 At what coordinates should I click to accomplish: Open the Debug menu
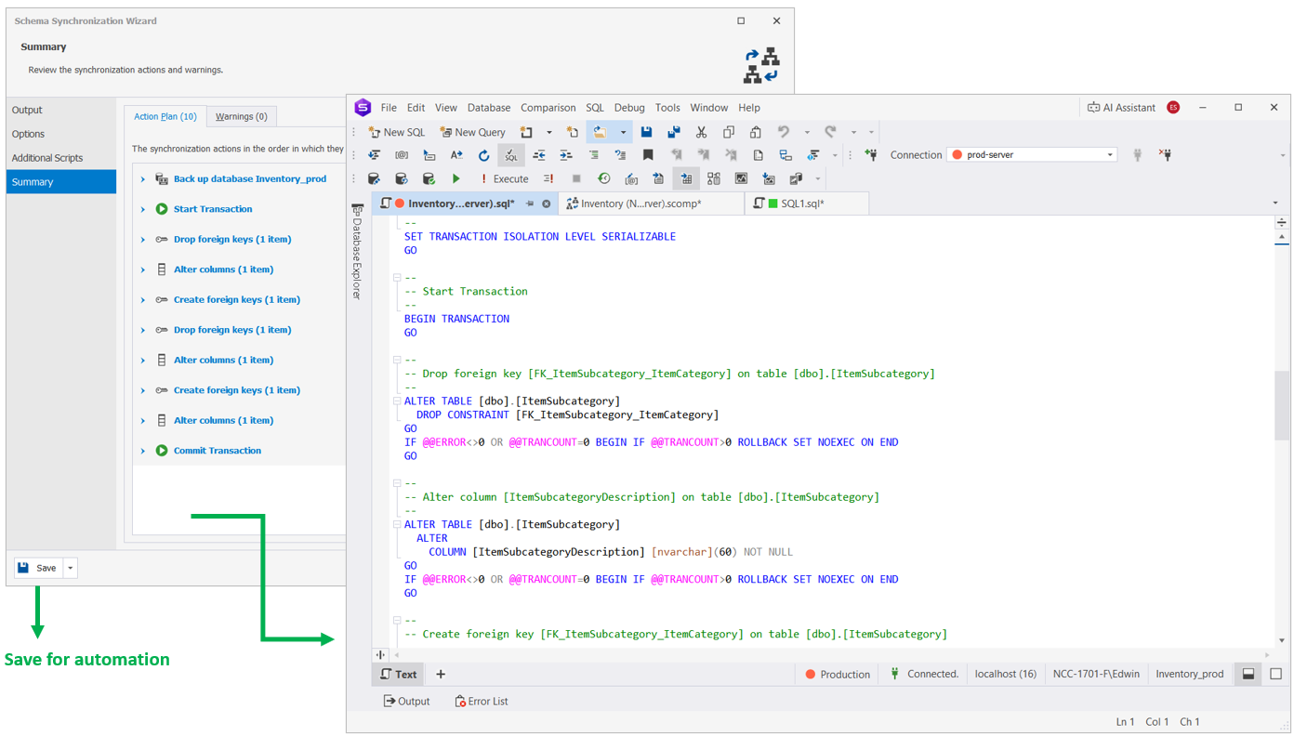point(629,108)
